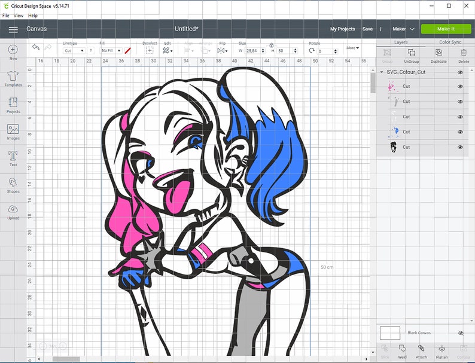Open the Help menu
475x363 pixels.
[x=33, y=16]
